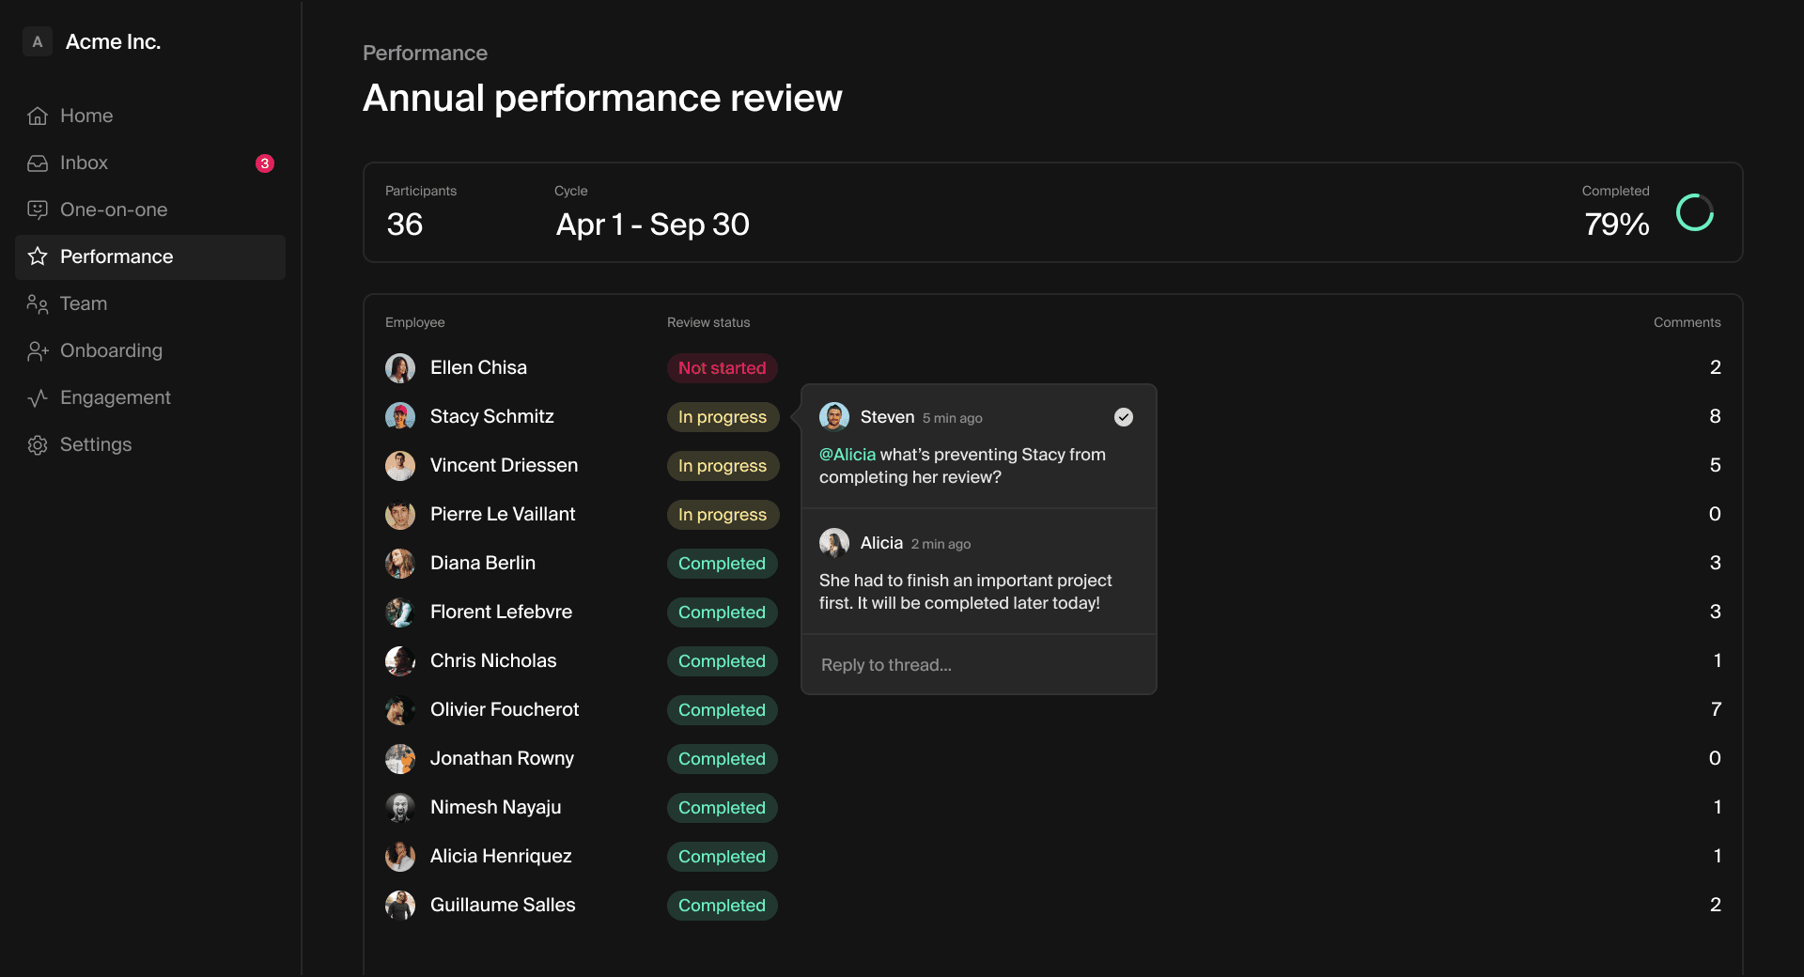Open Settings using the gear icon

coord(38,444)
